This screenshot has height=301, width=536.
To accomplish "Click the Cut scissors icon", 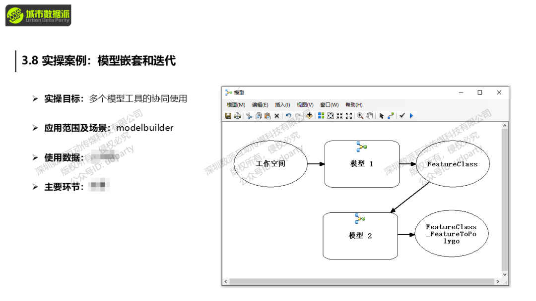I will [x=250, y=116].
